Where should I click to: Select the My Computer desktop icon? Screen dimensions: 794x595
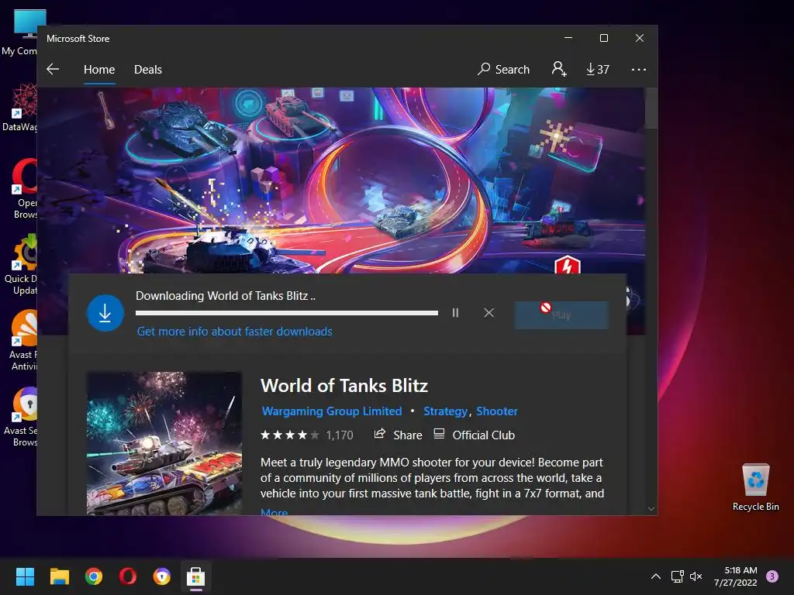pyautogui.click(x=19, y=33)
